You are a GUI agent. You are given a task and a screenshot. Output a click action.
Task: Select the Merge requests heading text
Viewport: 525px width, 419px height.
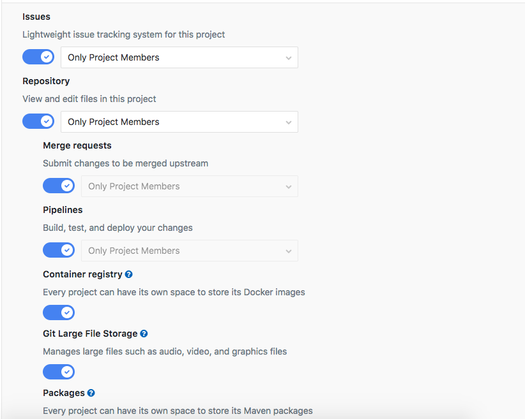pyautogui.click(x=77, y=145)
